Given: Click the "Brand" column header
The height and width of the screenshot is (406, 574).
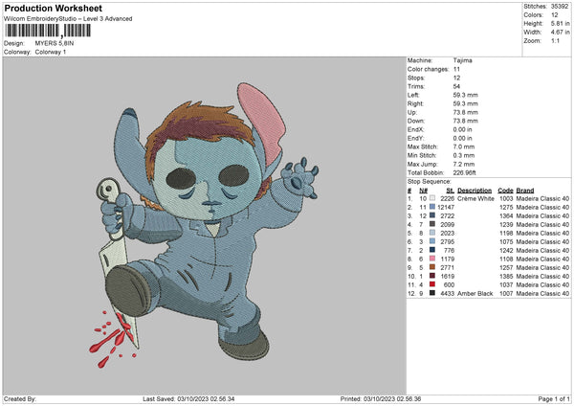Looking at the screenshot, I should [x=525, y=191].
